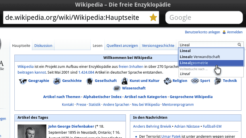This screenshot has height=138, width=246.
Task: Open the Geographie portal link
Action: [x=39, y=81]
